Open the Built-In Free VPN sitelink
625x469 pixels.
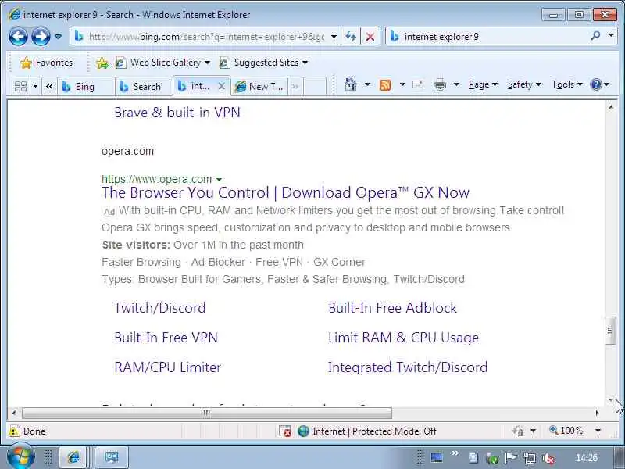(166, 338)
